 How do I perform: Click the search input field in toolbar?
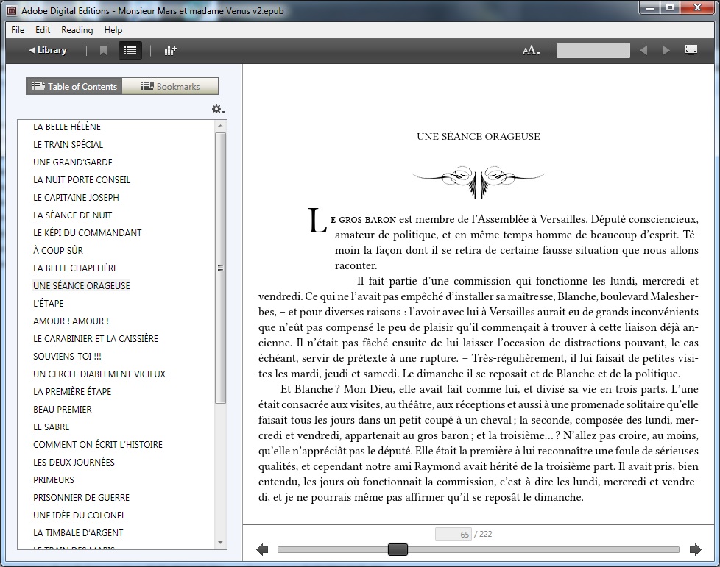pos(593,50)
